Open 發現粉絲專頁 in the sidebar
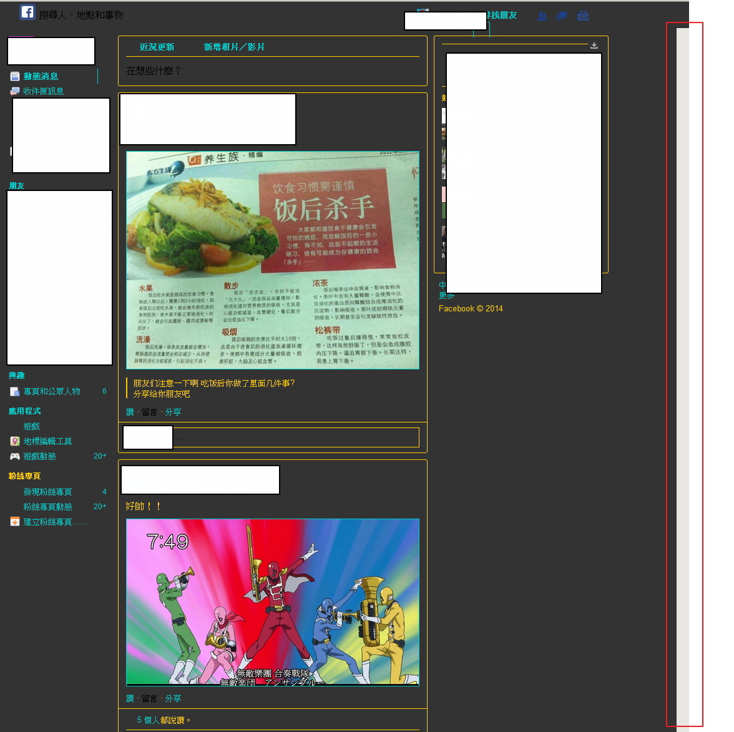The height and width of the screenshot is (732, 734). tap(47, 492)
